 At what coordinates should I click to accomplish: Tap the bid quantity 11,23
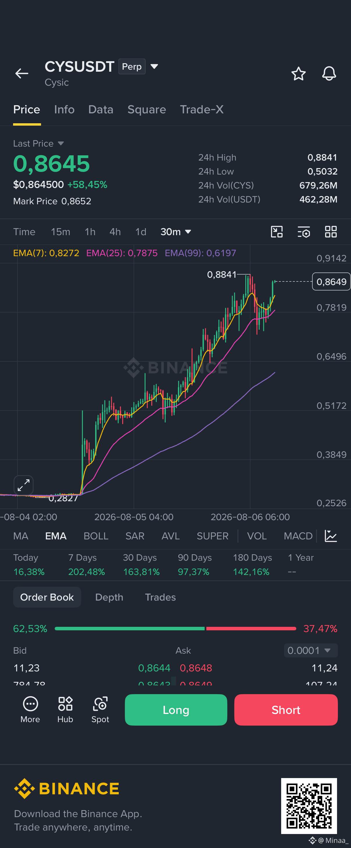click(26, 668)
